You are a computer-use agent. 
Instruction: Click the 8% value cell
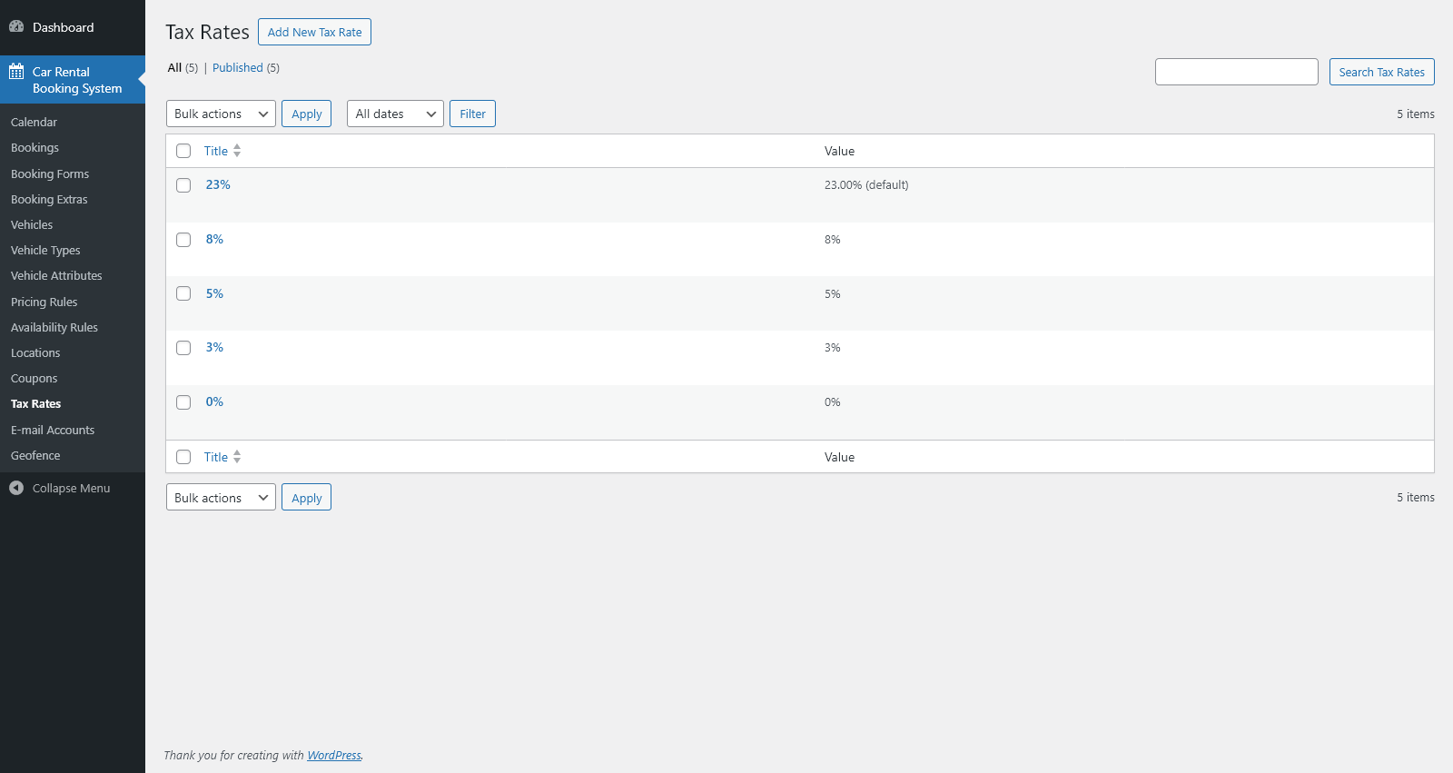pos(833,240)
